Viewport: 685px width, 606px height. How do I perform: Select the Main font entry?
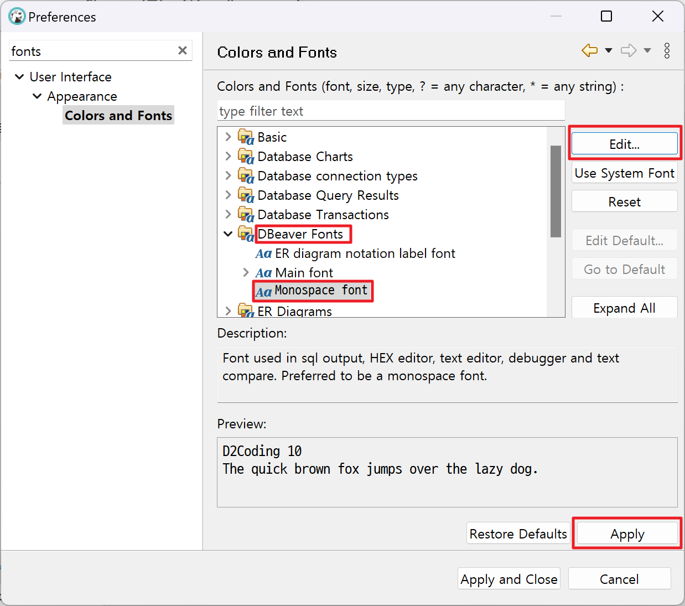coord(304,273)
